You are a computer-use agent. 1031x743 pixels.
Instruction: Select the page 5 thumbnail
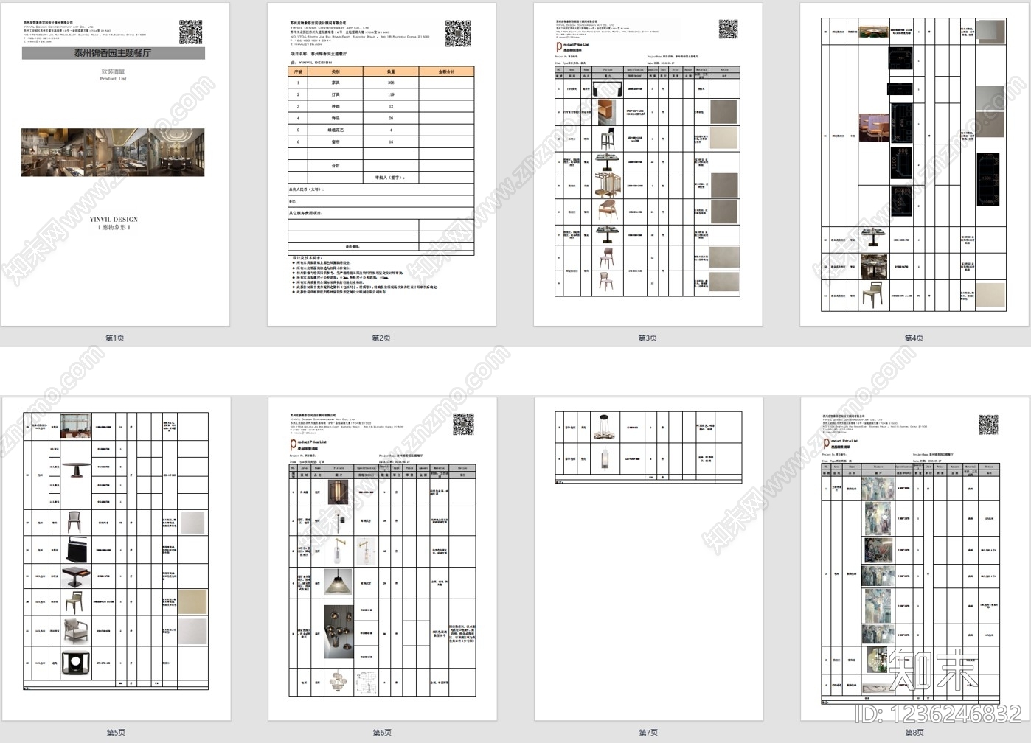116,559
